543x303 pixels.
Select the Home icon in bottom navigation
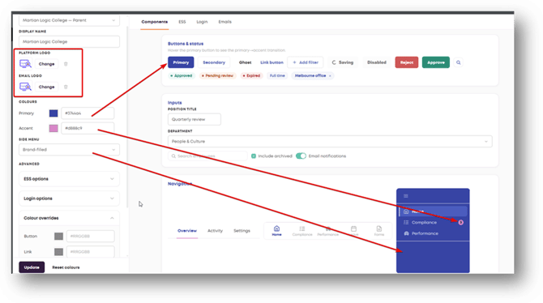(x=276, y=231)
